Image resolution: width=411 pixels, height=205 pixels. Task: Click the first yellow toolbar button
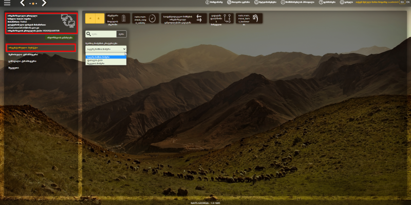[x=90, y=18]
